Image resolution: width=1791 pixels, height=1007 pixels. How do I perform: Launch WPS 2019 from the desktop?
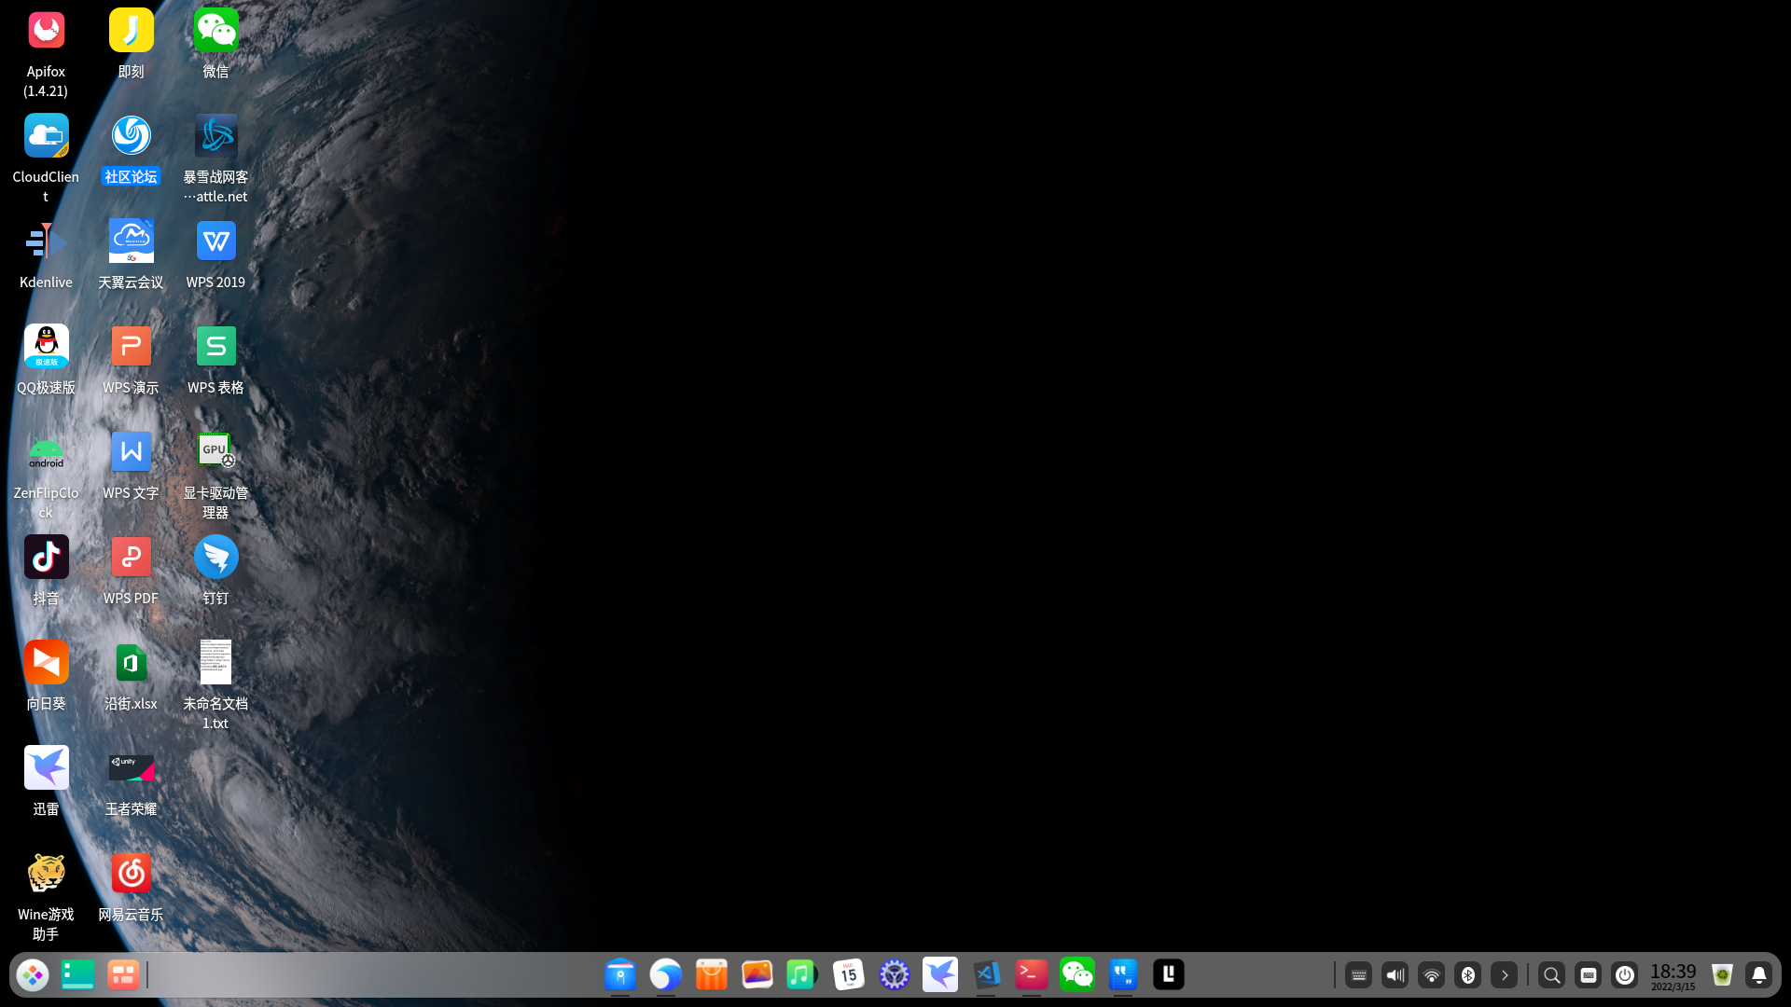[215, 241]
